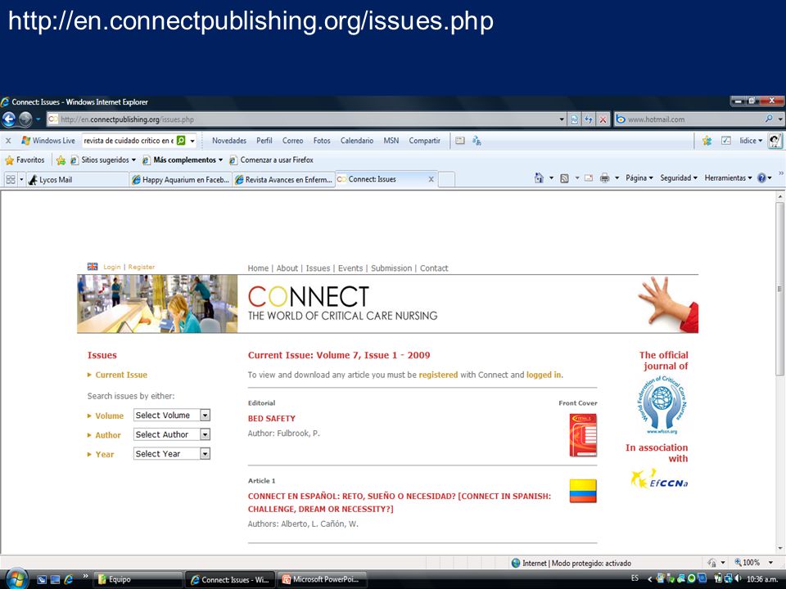Click the browser Back arrow button

[x=9, y=119]
